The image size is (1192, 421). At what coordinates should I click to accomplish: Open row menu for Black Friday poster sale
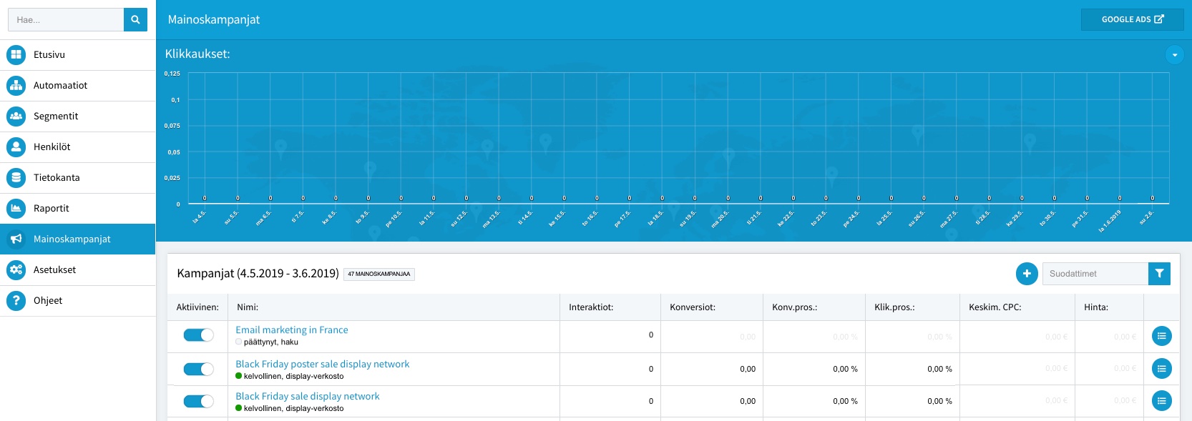click(1161, 369)
